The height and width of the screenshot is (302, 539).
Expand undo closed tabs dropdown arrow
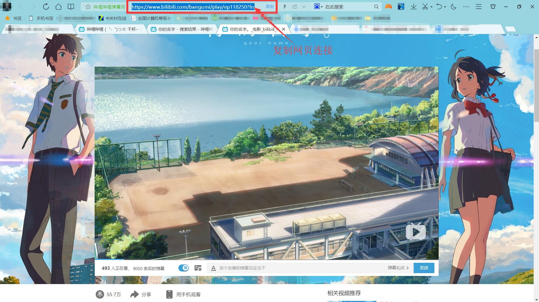pyautogui.click(x=445, y=7)
